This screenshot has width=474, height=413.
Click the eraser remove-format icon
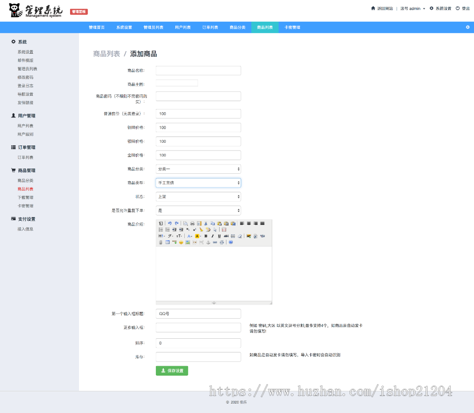(x=240, y=236)
